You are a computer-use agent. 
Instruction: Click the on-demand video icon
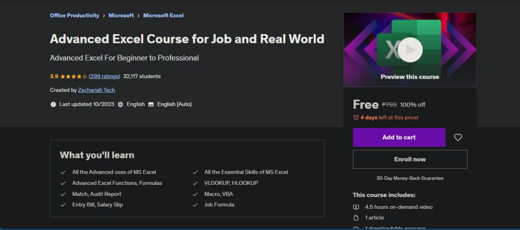pyautogui.click(x=356, y=207)
